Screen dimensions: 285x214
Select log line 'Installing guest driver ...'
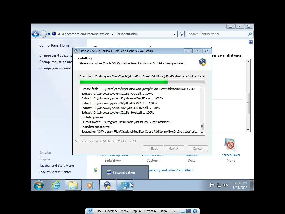(98, 127)
